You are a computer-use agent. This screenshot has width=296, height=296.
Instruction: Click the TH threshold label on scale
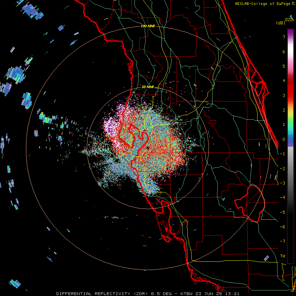click(283, 256)
